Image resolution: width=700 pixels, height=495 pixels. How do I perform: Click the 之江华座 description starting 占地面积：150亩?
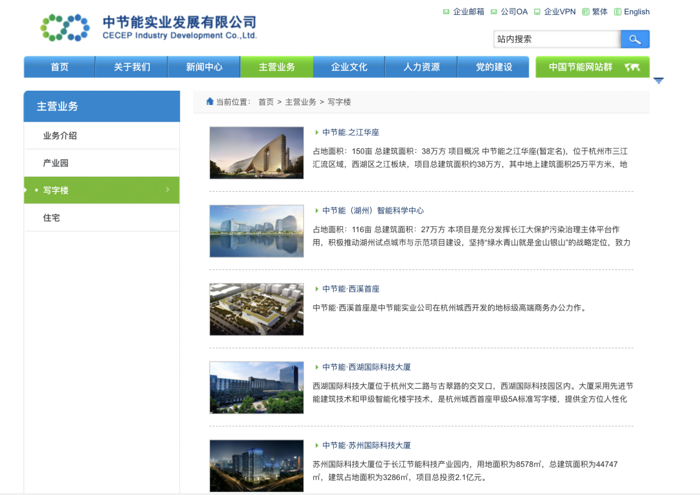click(x=470, y=158)
